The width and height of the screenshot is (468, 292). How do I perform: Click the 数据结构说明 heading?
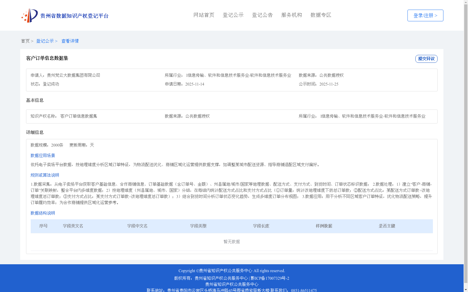click(x=43, y=213)
